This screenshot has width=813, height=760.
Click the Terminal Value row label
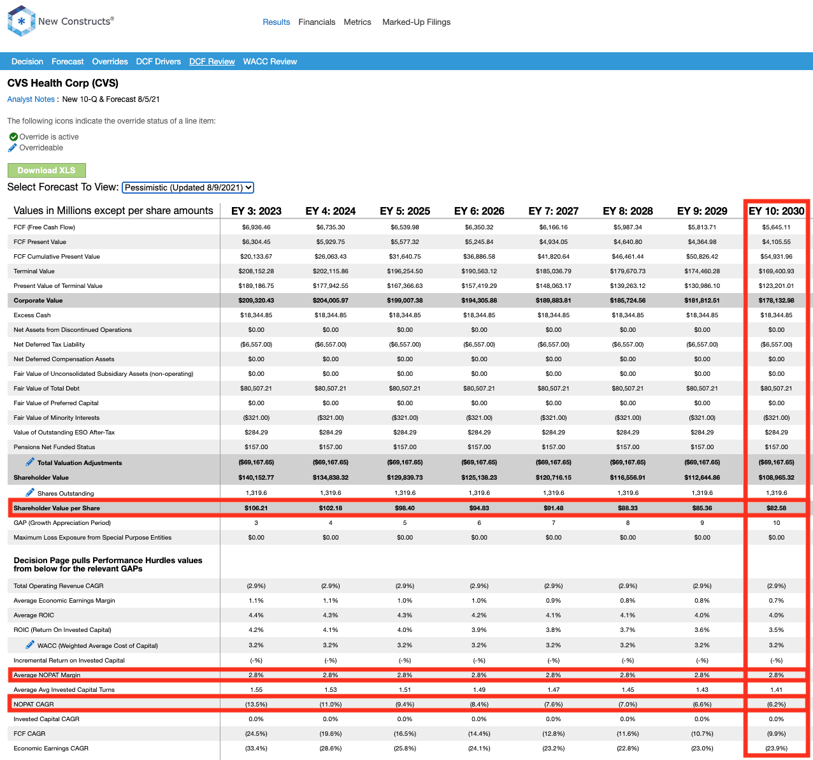coord(34,271)
